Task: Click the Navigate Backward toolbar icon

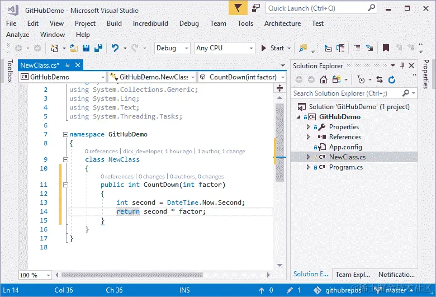Action: coord(18,48)
